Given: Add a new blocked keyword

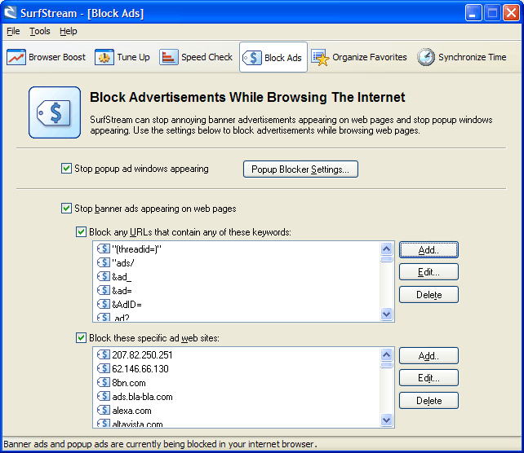Looking at the screenshot, I should point(429,250).
